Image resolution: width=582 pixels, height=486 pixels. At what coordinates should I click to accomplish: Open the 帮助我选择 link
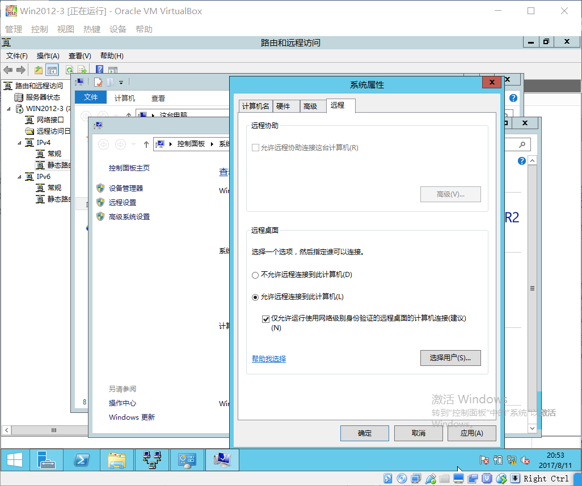tap(269, 359)
